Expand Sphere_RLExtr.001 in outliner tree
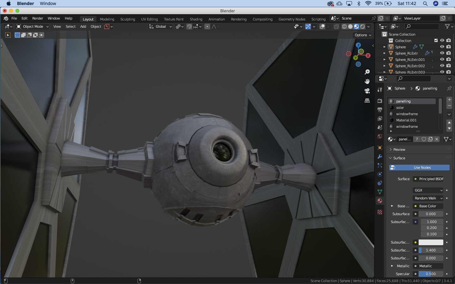This screenshot has width=455, height=284. tap(384, 59)
